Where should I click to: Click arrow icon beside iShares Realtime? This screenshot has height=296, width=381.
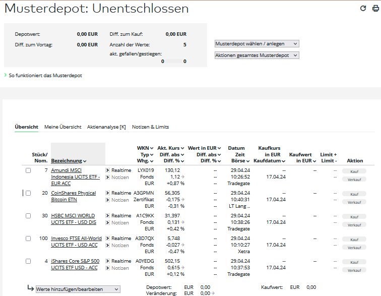(108, 261)
